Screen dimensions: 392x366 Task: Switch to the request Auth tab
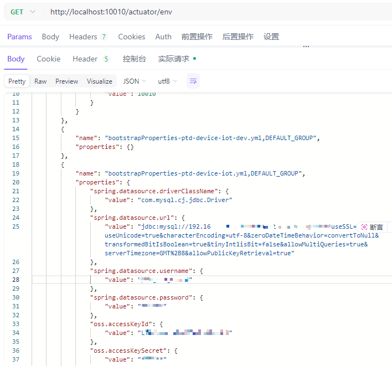click(163, 37)
